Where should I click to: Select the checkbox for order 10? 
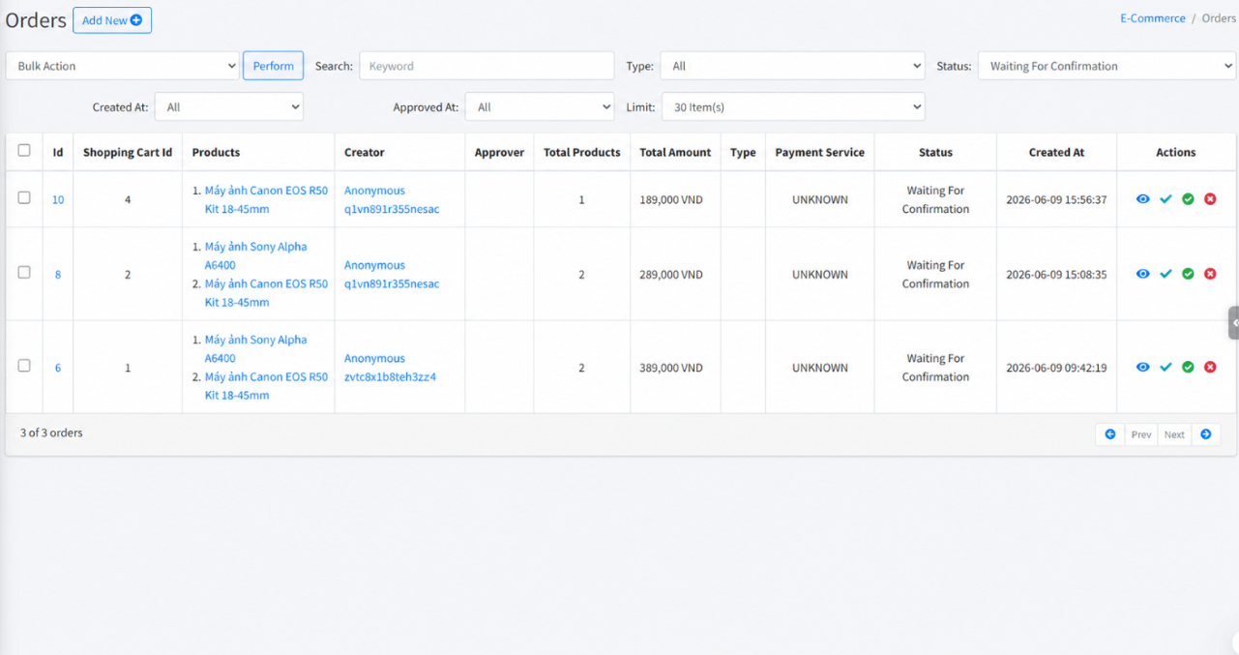click(x=24, y=197)
